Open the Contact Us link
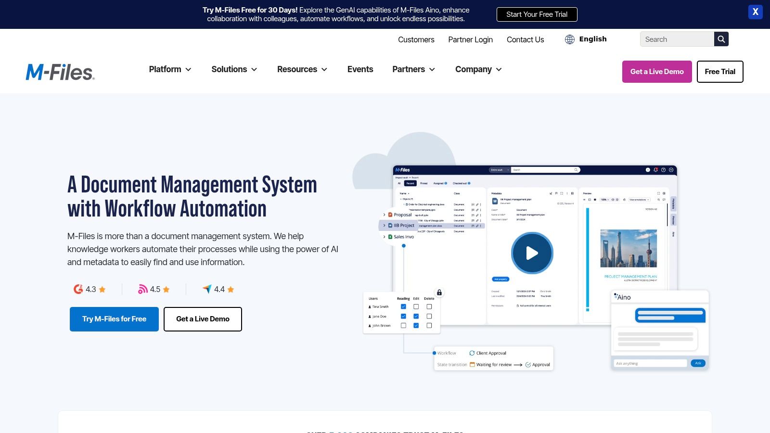 point(525,39)
